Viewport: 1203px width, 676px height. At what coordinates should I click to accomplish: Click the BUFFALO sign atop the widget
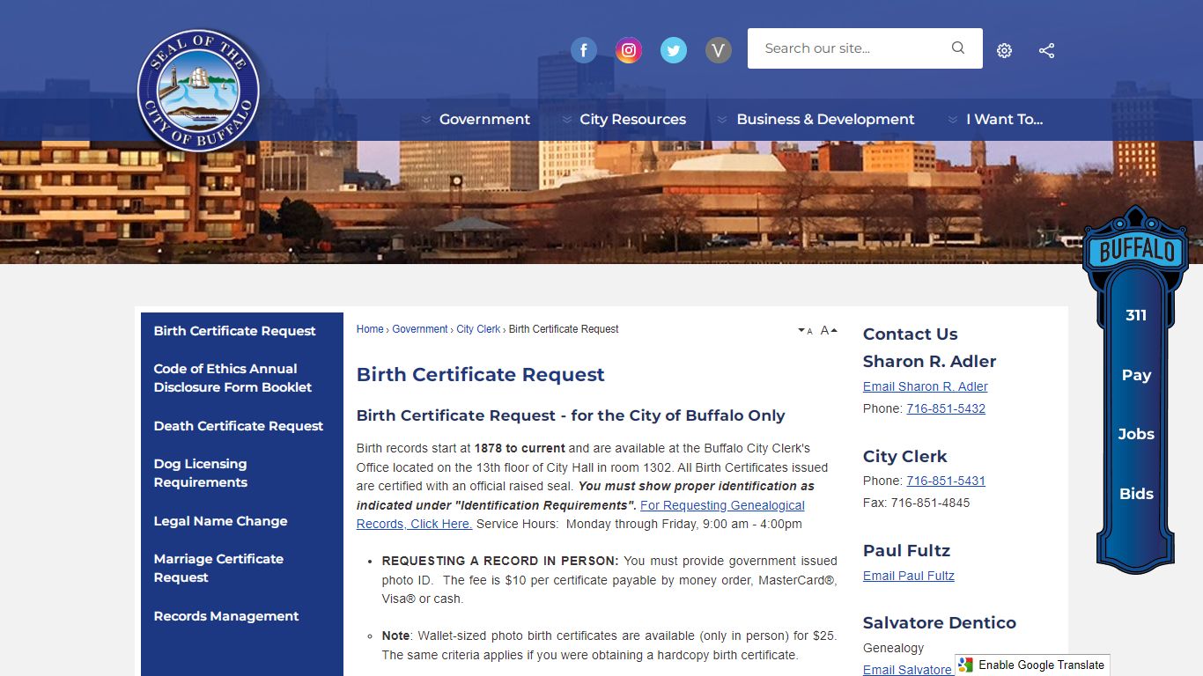click(1137, 250)
